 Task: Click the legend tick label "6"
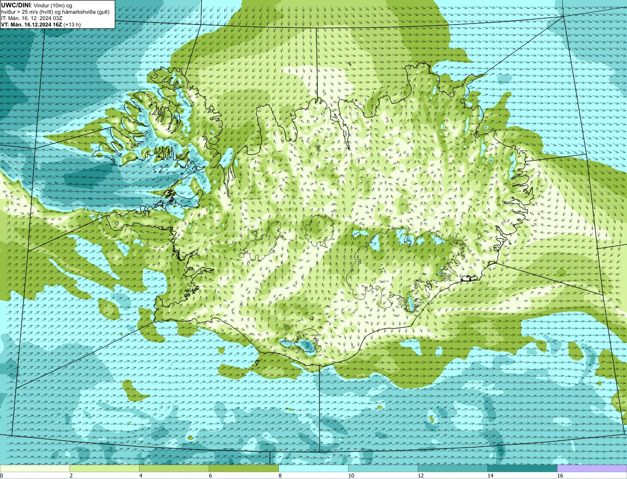click(x=211, y=476)
